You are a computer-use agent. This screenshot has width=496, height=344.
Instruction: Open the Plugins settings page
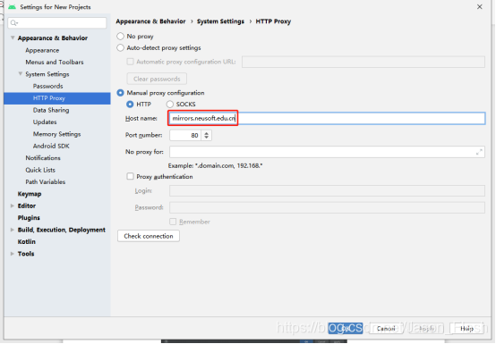(x=29, y=218)
